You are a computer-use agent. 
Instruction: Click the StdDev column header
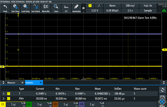[118, 89]
